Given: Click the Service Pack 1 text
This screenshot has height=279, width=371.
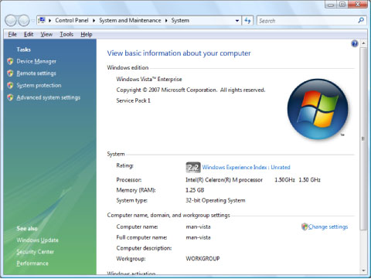Looking at the screenshot, I should point(133,100).
